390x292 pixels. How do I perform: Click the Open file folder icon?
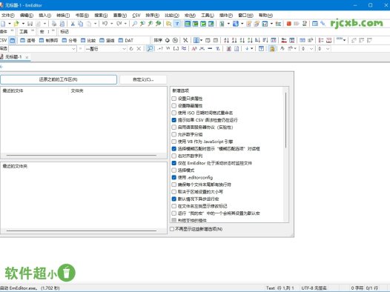point(16,24)
